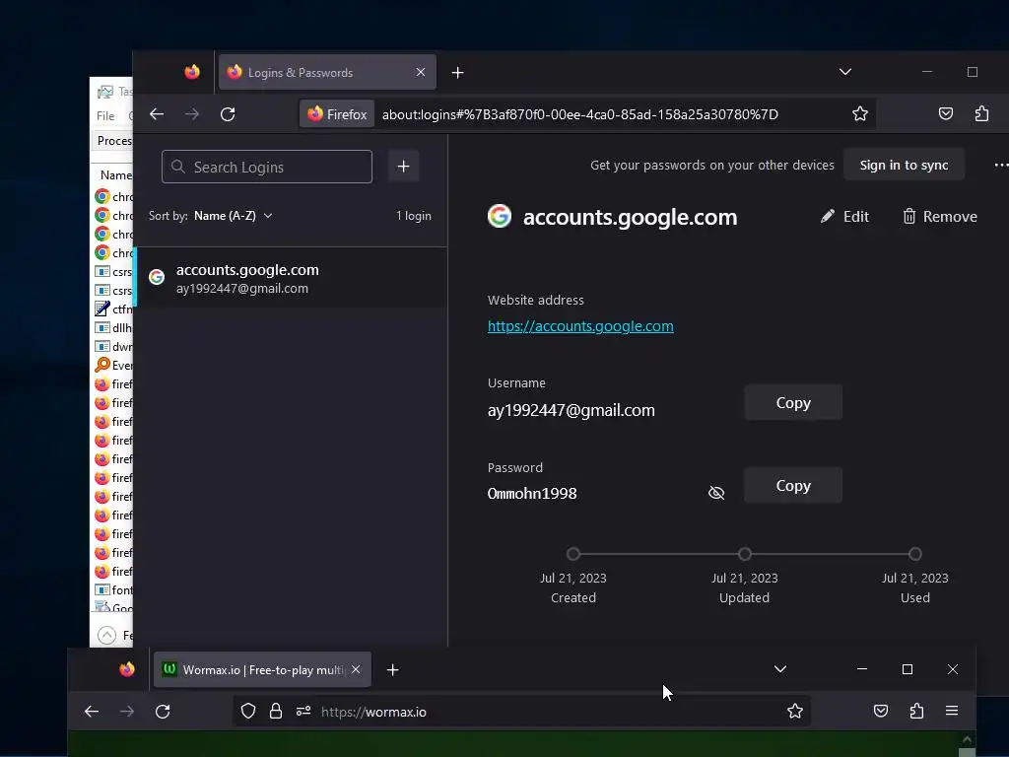Screen dimensions: 1009x757
Task: Reload the wormax.io page
Action: pos(163,712)
